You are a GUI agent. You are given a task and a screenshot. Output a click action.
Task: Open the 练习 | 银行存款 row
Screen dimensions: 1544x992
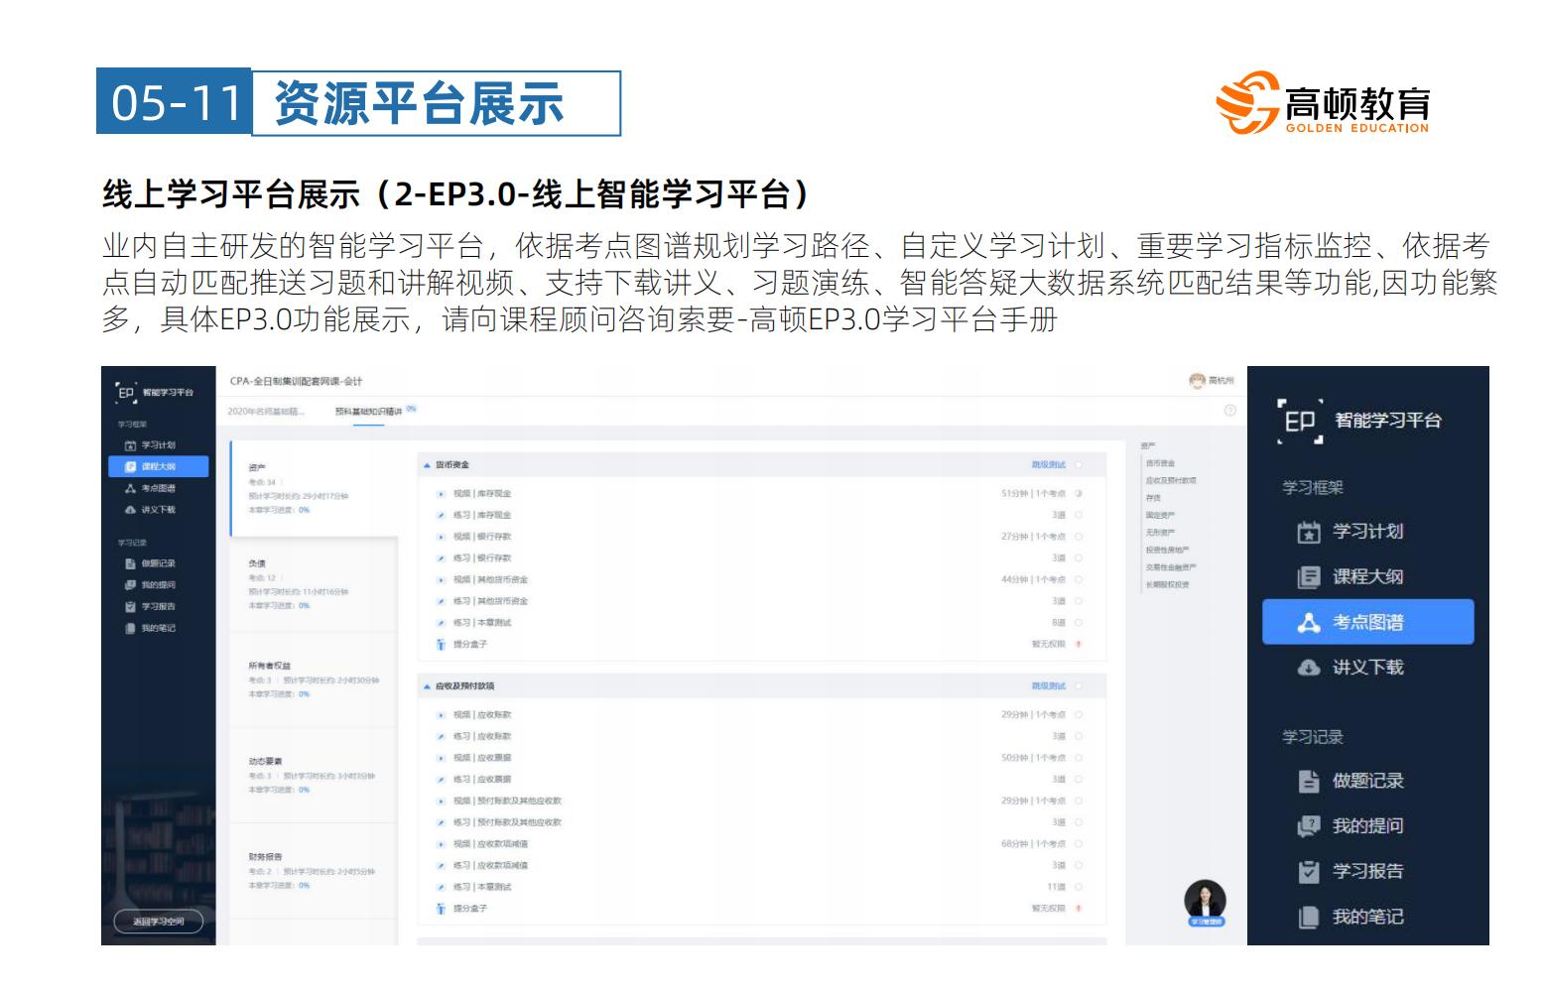click(761, 558)
